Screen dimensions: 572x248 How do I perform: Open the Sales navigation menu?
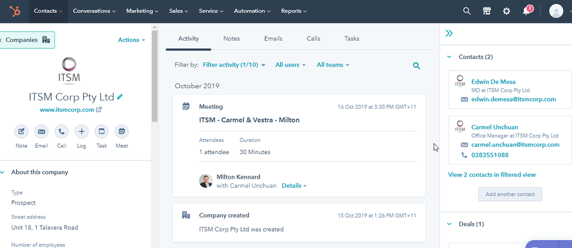[179, 11]
